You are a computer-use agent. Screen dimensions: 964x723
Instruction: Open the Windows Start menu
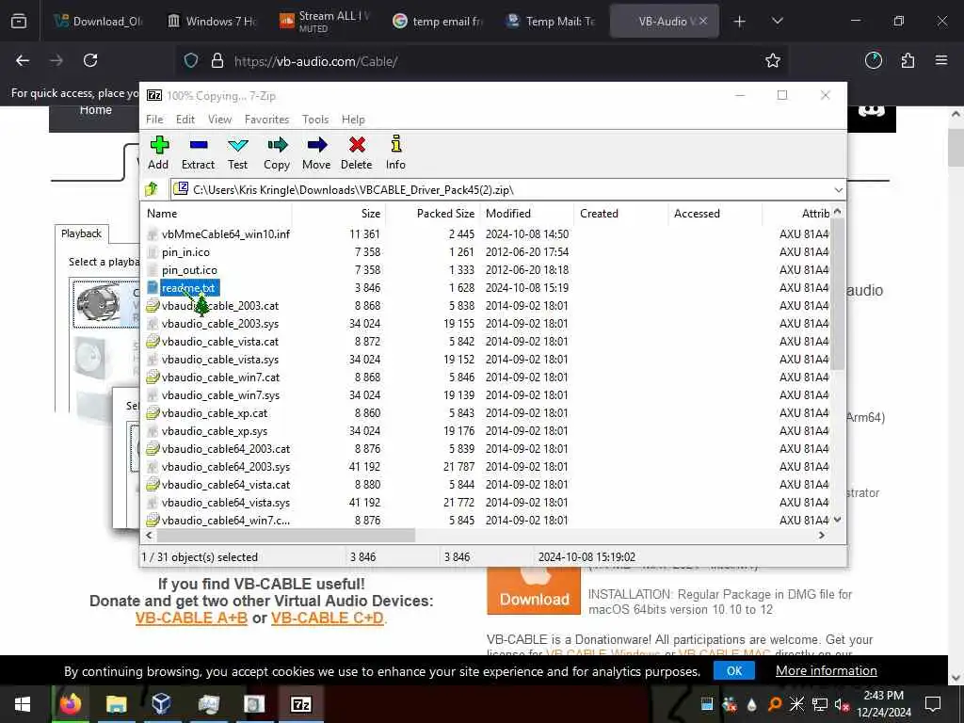pyautogui.click(x=23, y=704)
